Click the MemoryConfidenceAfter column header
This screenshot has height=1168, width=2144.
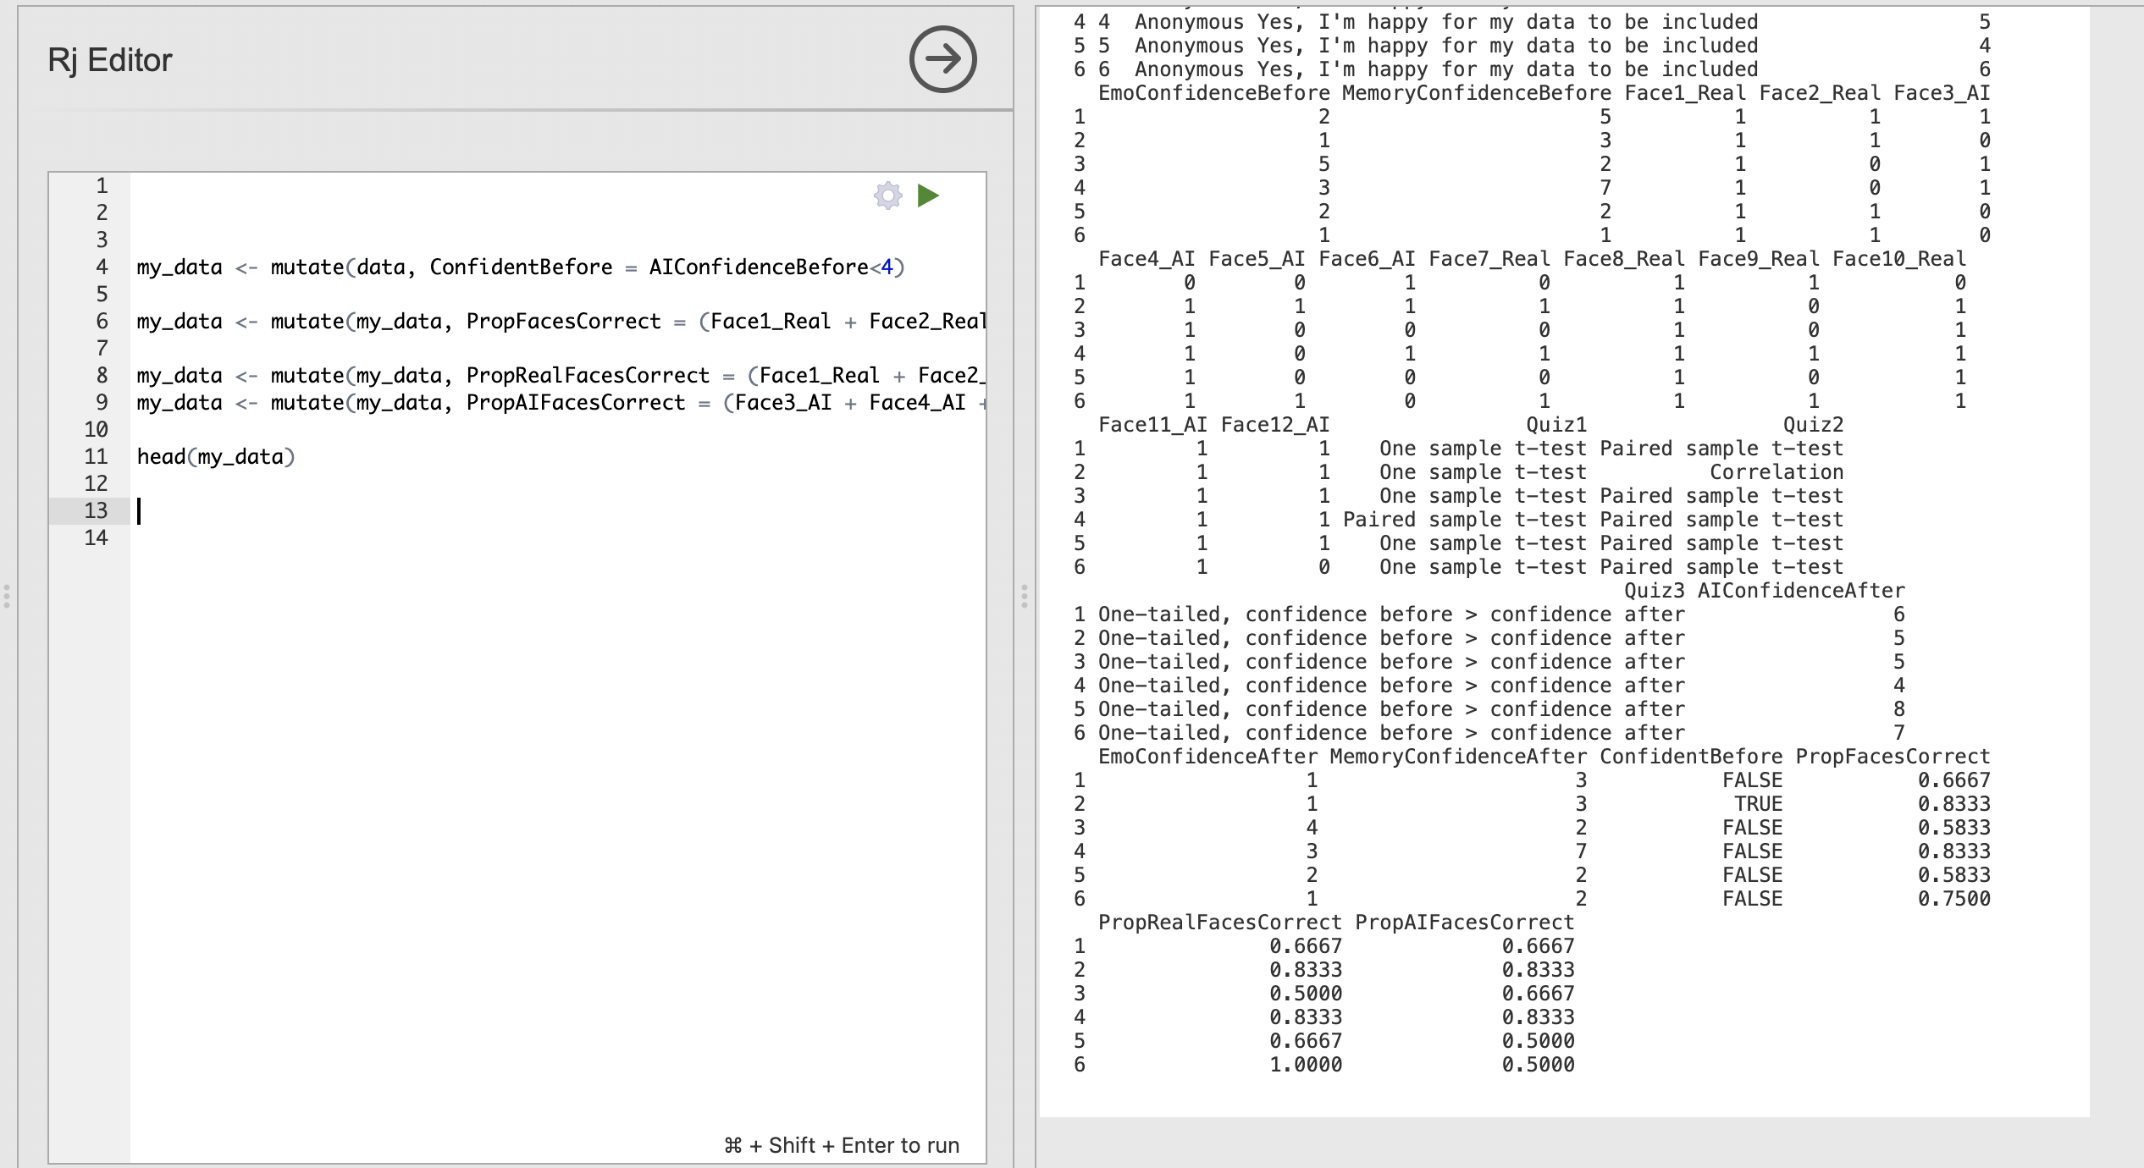[1458, 757]
